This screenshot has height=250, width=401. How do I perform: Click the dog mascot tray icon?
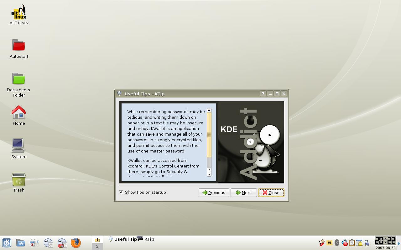coord(322,242)
